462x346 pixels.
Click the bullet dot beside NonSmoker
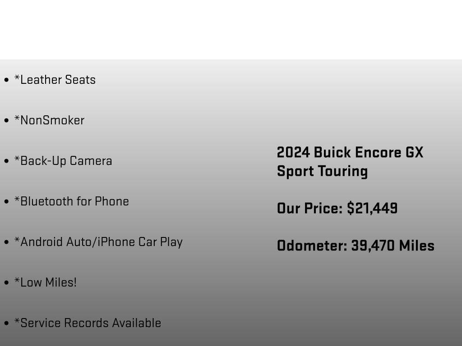click(x=6, y=121)
